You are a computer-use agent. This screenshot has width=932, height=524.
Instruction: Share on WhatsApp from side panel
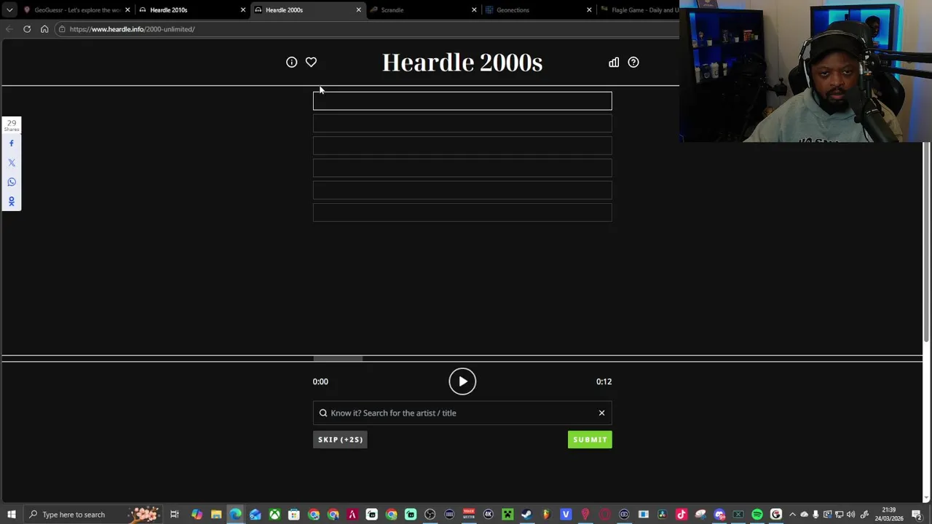(x=11, y=182)
